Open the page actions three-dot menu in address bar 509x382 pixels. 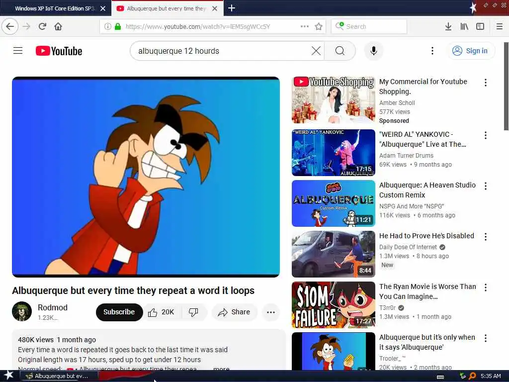coord(305,26)
